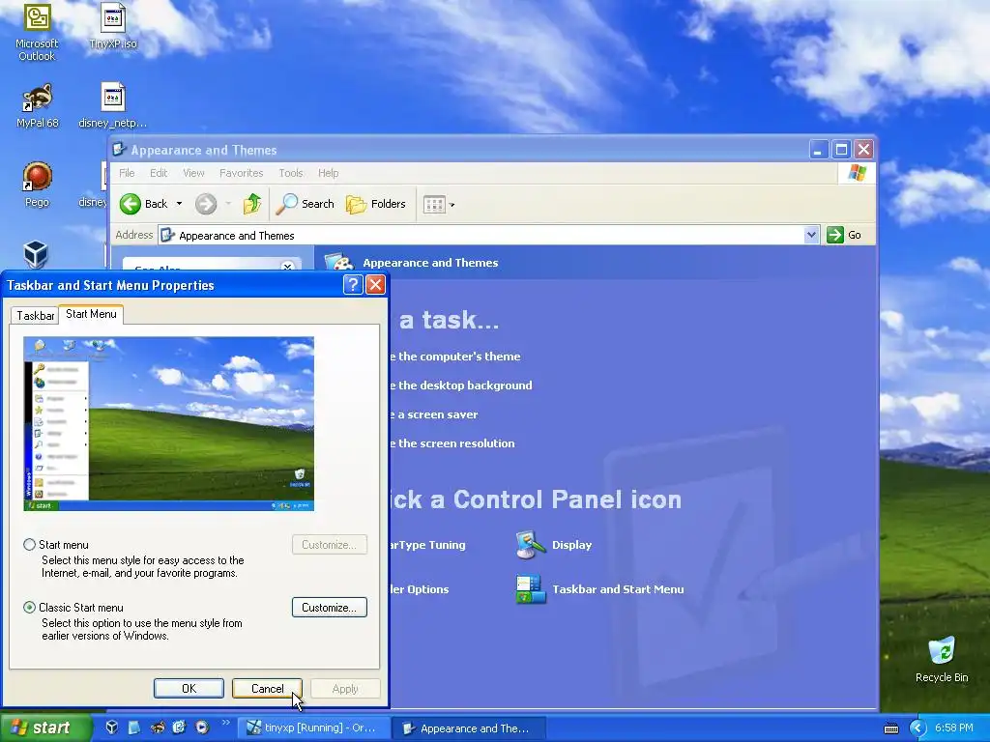Click the Windows flag logo in menu bar
Screen dimensions: 990x742
857,172
